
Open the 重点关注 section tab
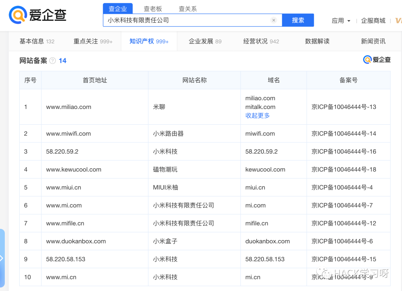tap(93, 41)
